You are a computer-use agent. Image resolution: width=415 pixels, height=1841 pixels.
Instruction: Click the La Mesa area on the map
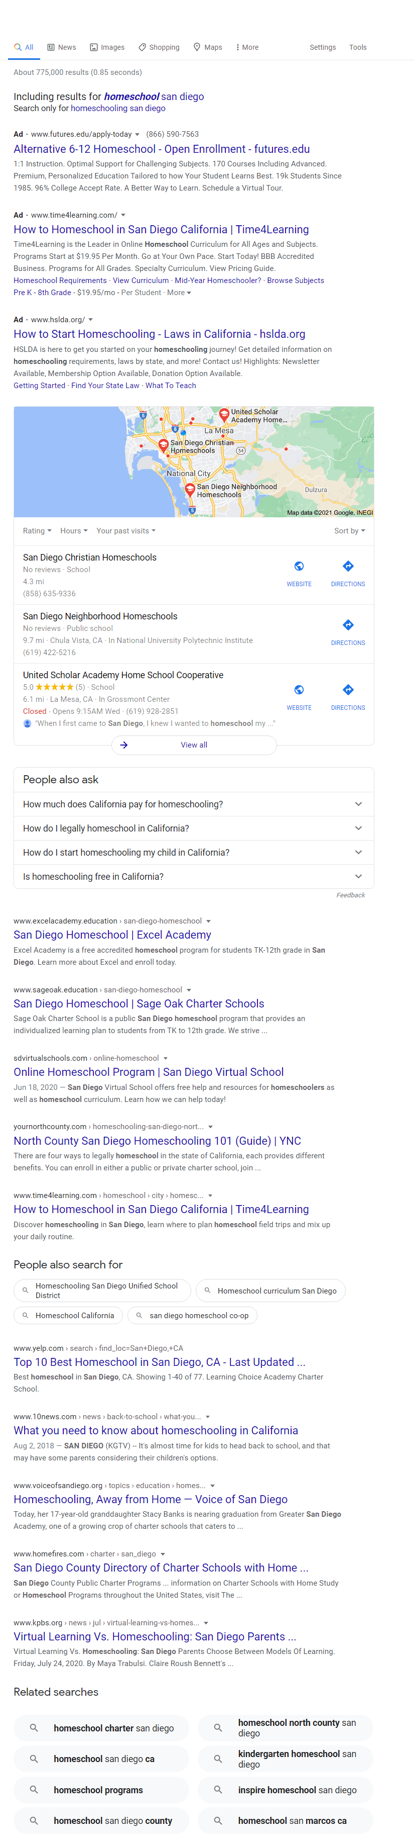coord(219,431)
